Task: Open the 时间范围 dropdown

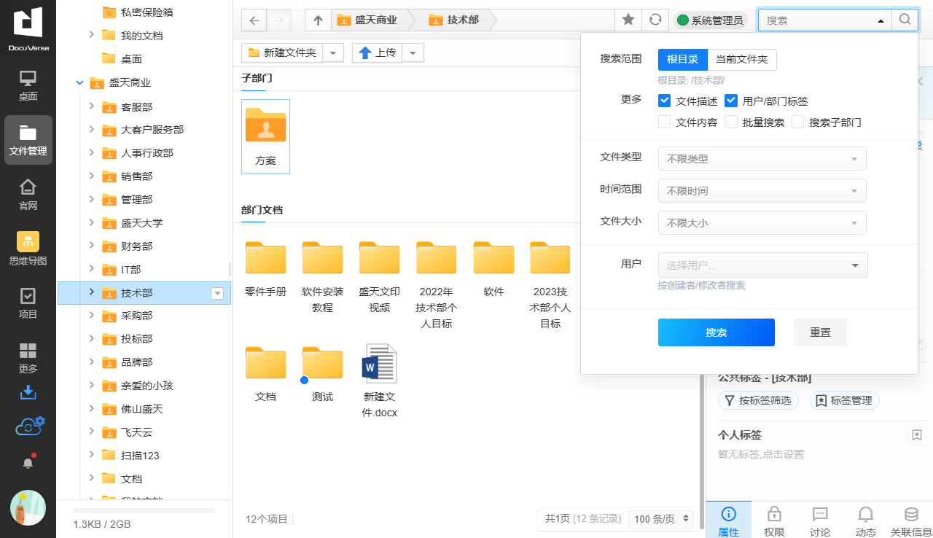Action: [762, 190]
